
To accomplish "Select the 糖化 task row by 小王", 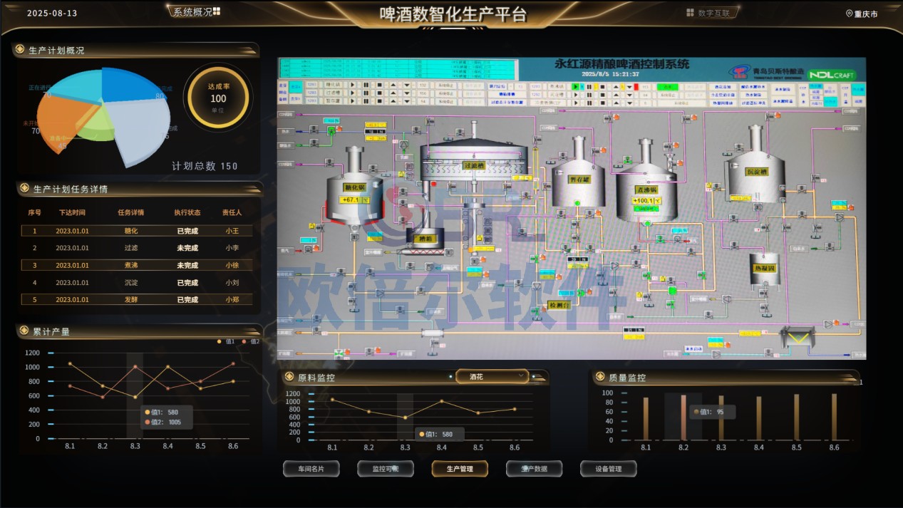I will tap(135, 231).
